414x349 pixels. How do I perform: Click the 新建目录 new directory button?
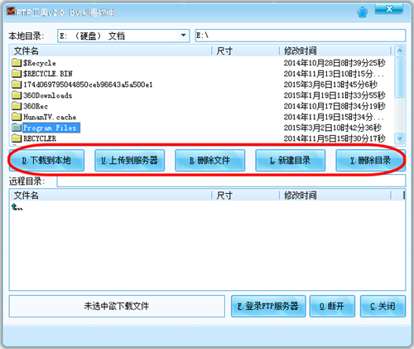pos(291,160)
